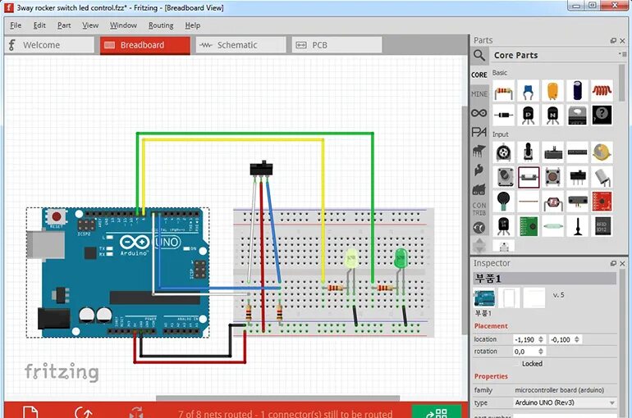Pick the green sensor board part
This screenshot has width=632, height=418.
point(528,225)
